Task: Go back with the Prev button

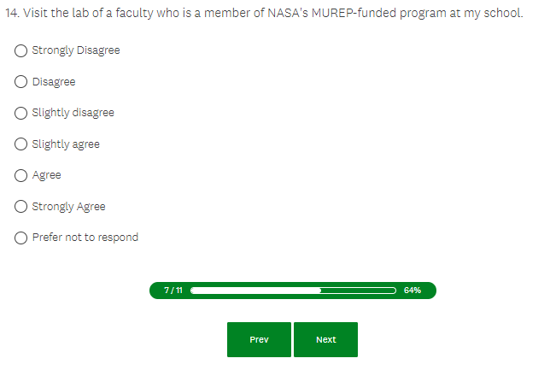Action: (259, 339)
